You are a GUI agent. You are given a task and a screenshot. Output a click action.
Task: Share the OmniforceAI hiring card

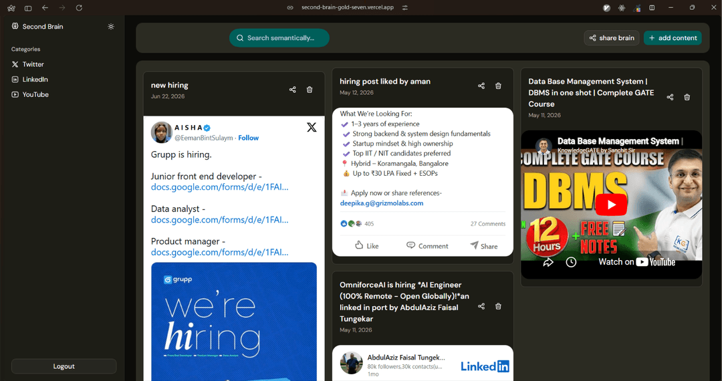pyautogui.click(x=481, y=306)
